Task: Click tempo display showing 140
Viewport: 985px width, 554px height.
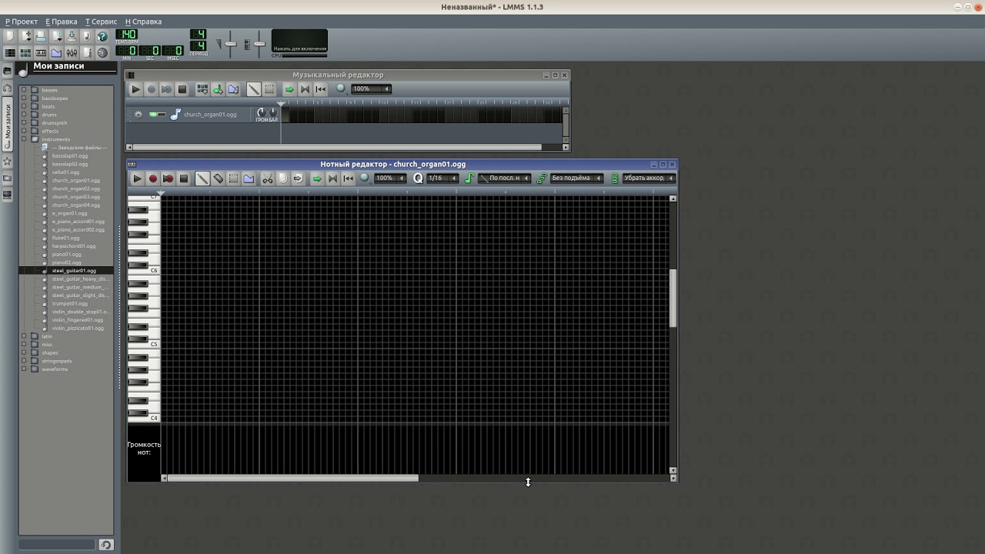Action: coord(126,35)
